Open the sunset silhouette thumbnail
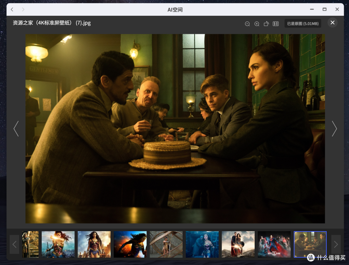The image size is (349, 265). [x=130, y=244]
